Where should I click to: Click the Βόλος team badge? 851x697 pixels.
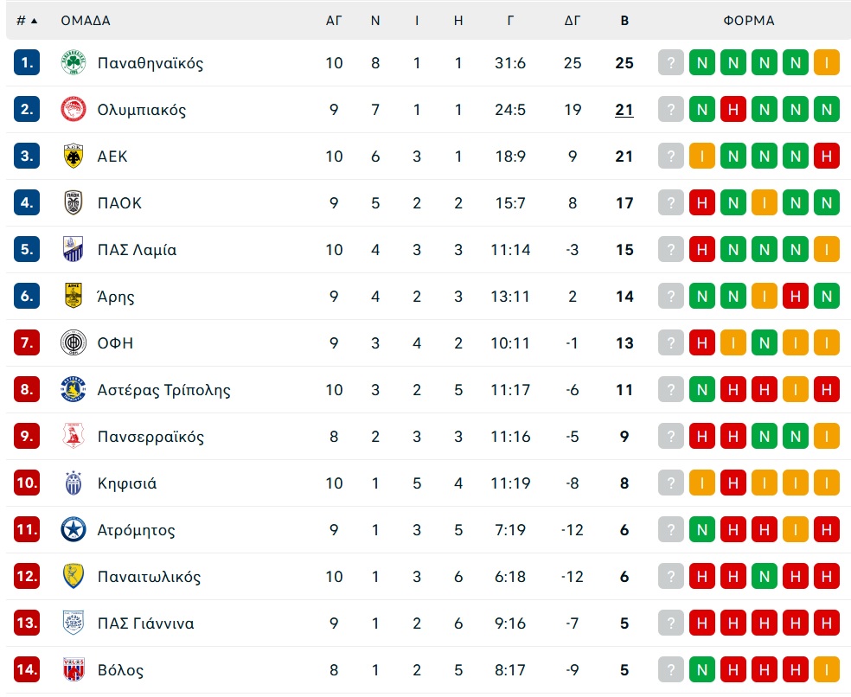click(74, 670)
